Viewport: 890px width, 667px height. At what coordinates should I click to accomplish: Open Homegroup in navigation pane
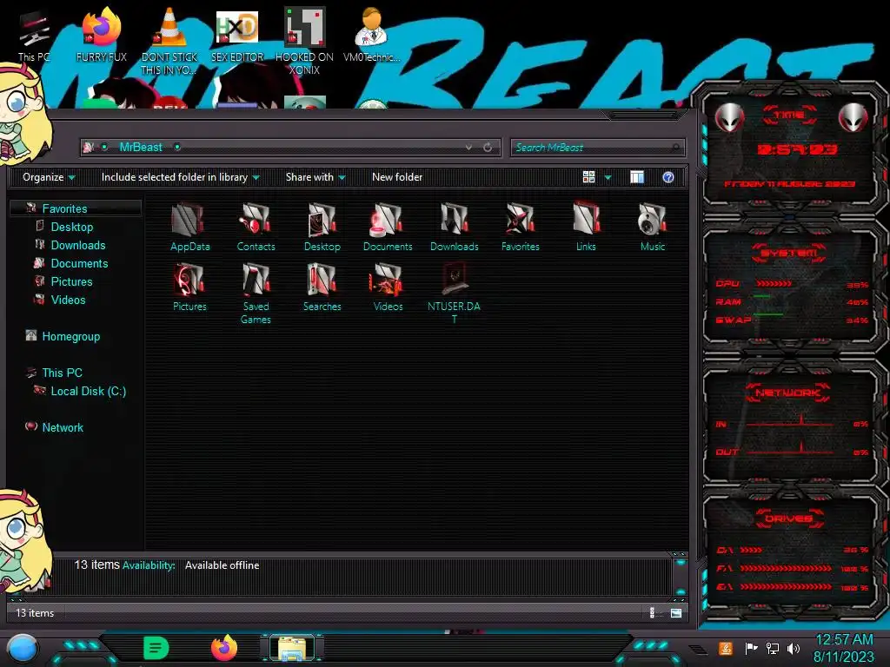point(71,336)
